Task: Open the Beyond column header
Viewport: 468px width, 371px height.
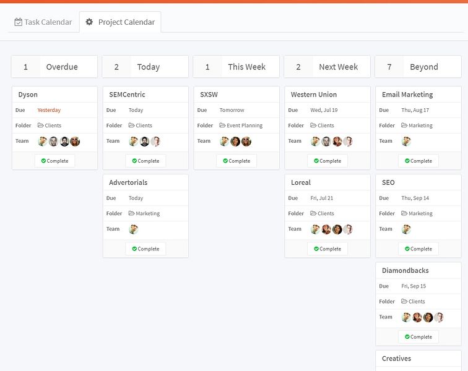Action: click(418, 67)
